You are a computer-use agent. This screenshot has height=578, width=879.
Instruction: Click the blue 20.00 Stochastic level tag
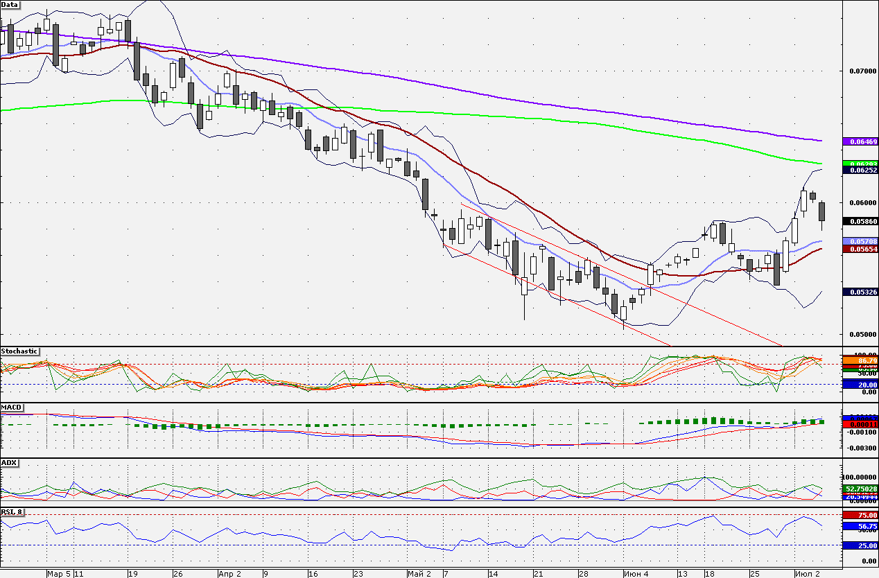[860, 385]
